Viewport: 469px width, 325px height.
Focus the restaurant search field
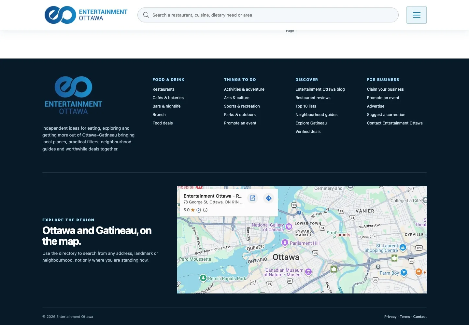pyautogui.click(x=268, y=15)
